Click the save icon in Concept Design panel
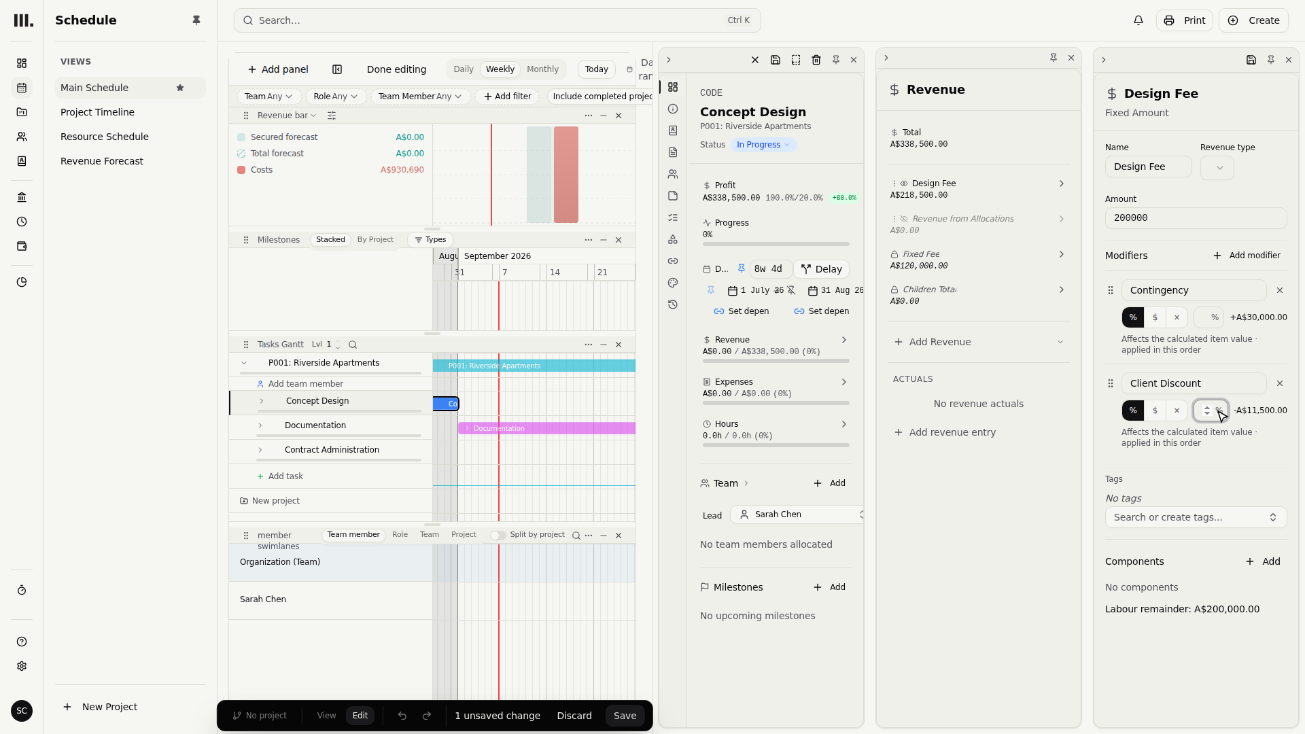The width and height of the screenshot is (1305, 734). (776, 60)
